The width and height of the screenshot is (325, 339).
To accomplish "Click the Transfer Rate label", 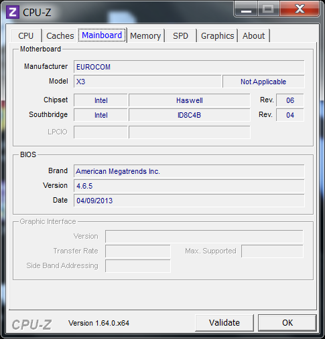I will pos(76,251).
